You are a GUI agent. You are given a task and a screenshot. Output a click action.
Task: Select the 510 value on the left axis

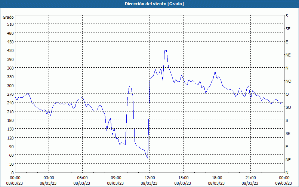click(x=10, y=24)
